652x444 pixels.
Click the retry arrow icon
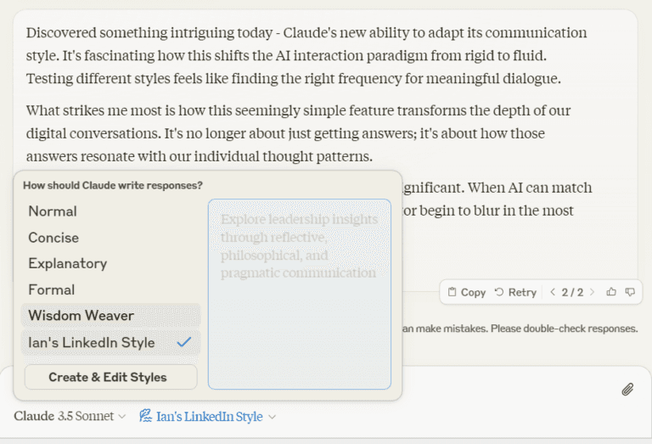499,292
